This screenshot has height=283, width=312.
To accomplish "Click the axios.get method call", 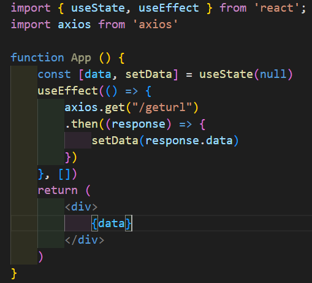I will pyautogui.click(x=95, y=108).
